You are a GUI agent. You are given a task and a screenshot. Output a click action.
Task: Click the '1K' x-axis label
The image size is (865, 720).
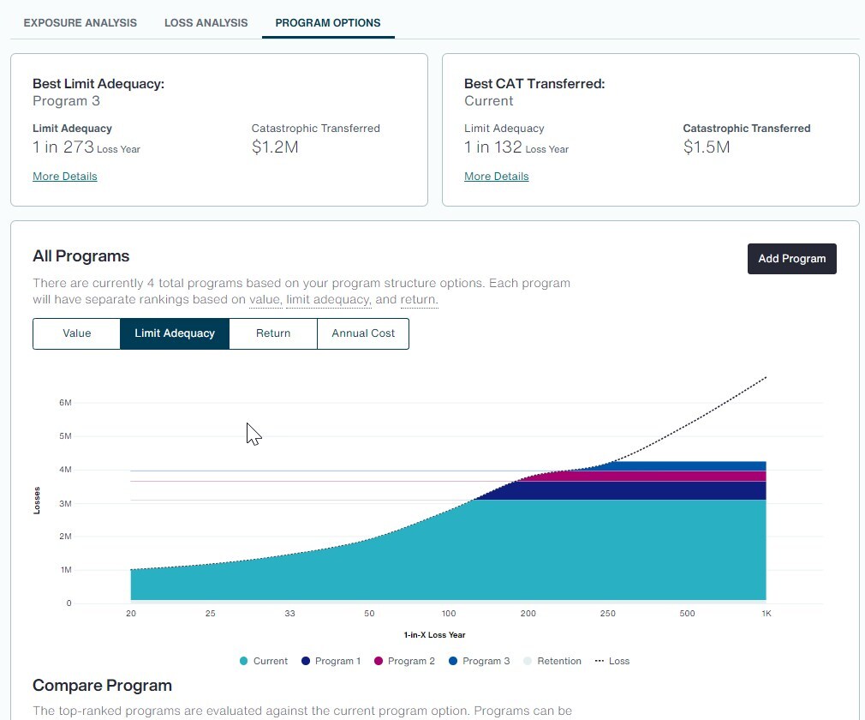pos(767,614)
